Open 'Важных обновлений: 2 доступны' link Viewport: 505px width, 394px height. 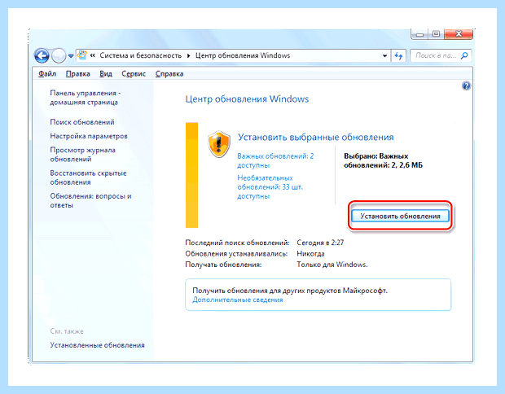click(275, 160)
